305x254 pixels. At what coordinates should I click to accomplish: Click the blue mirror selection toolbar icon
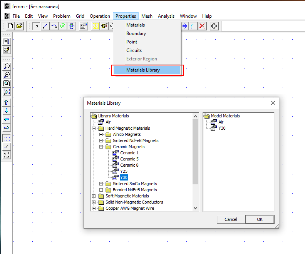click(184, 26)
